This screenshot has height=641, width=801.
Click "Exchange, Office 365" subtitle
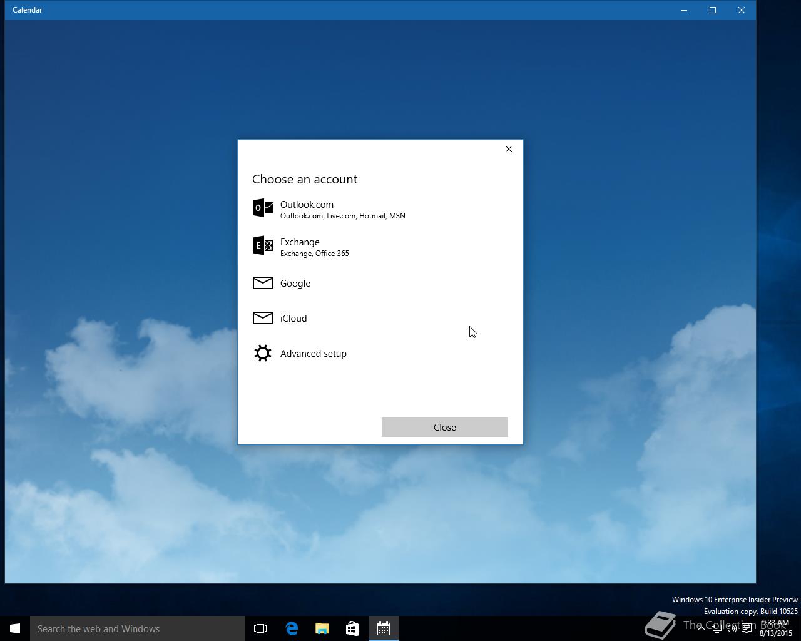point(315,254)
